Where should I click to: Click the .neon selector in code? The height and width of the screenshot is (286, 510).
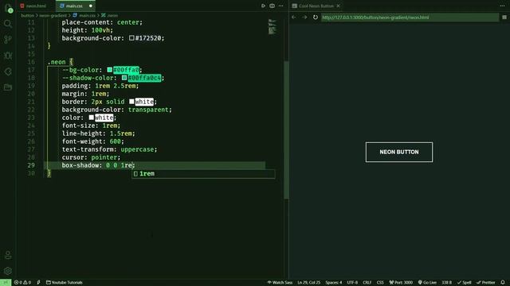[x=57, y=62]
